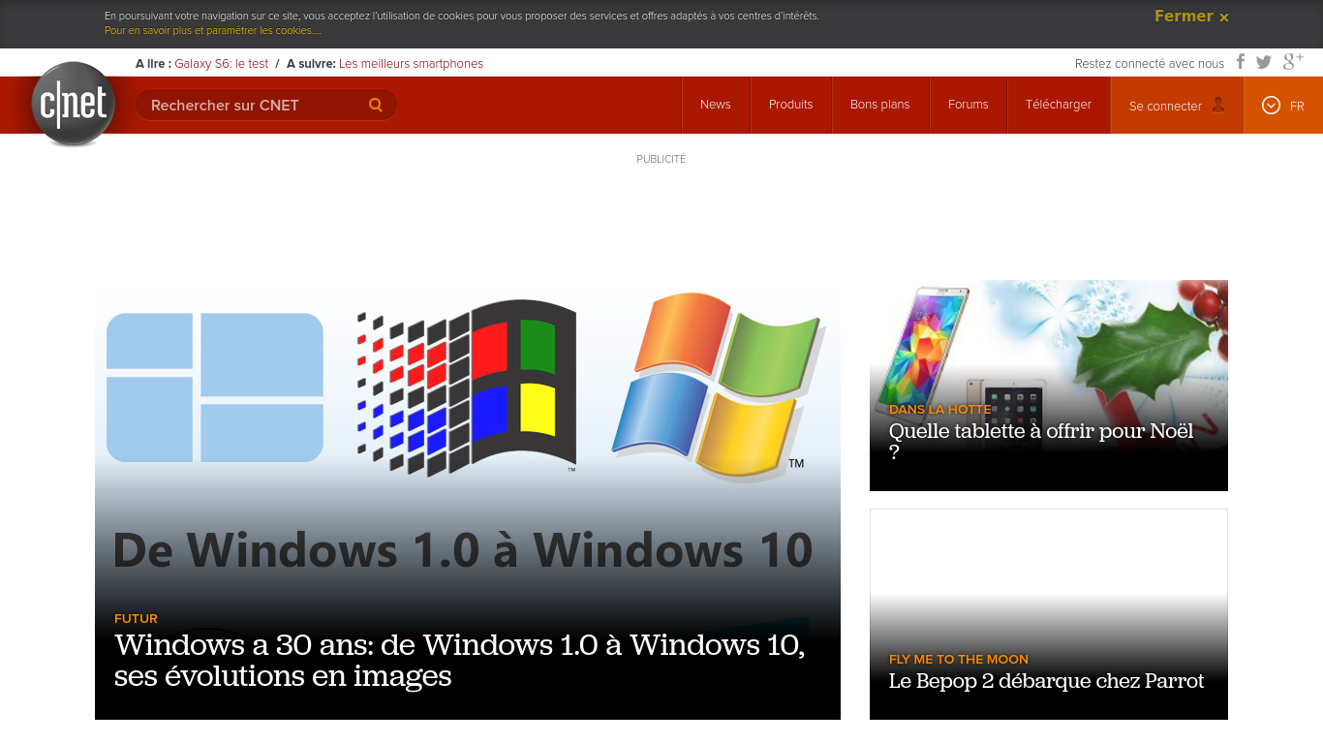Open CNET's Twitter via the bird icon

[1263, 62]
